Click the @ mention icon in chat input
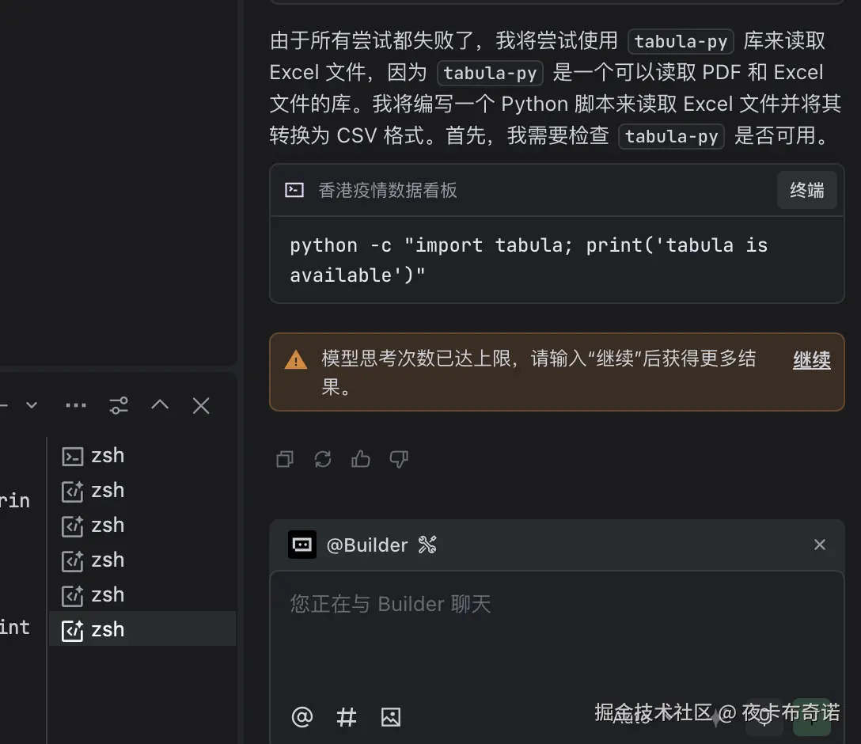 pyautogui.click(x=302, y=717)
